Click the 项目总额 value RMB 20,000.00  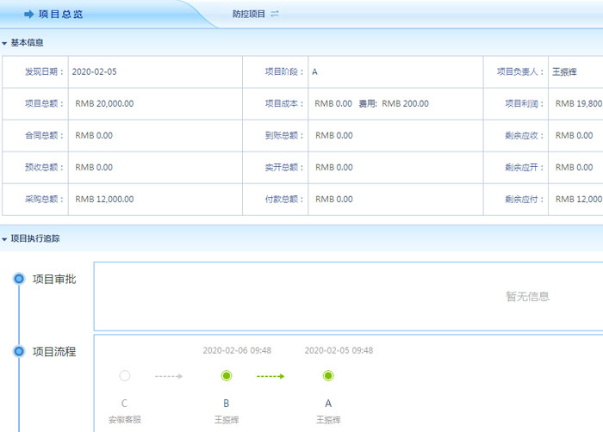click(x=104, y=104)
